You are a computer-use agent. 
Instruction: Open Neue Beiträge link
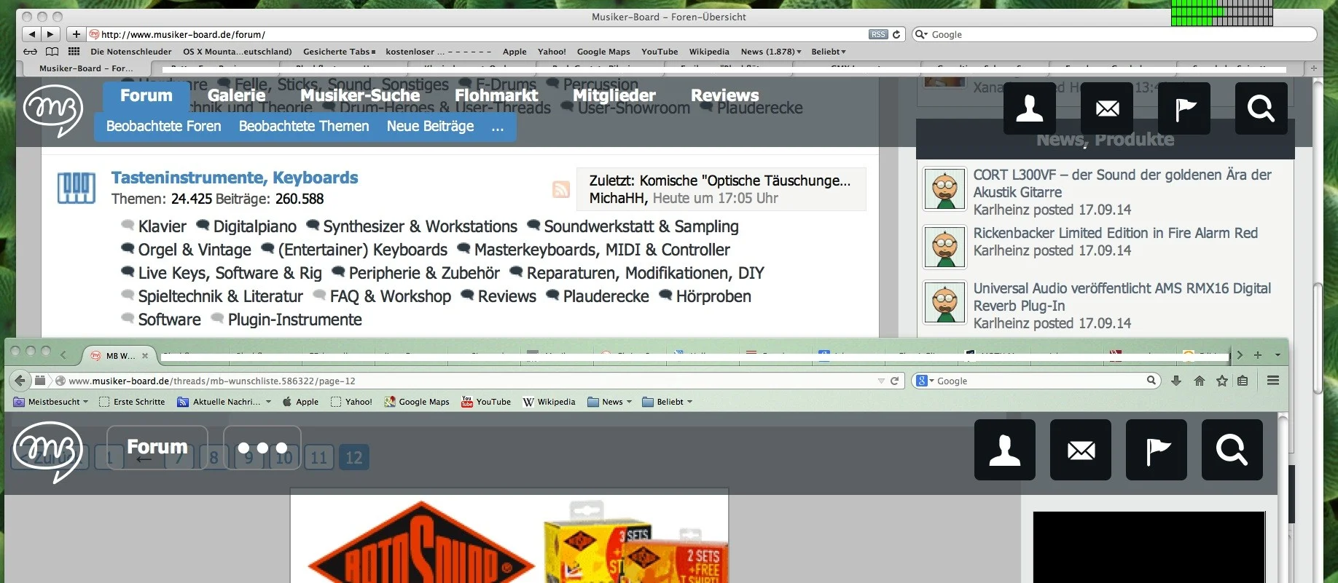tap(431, 127)
